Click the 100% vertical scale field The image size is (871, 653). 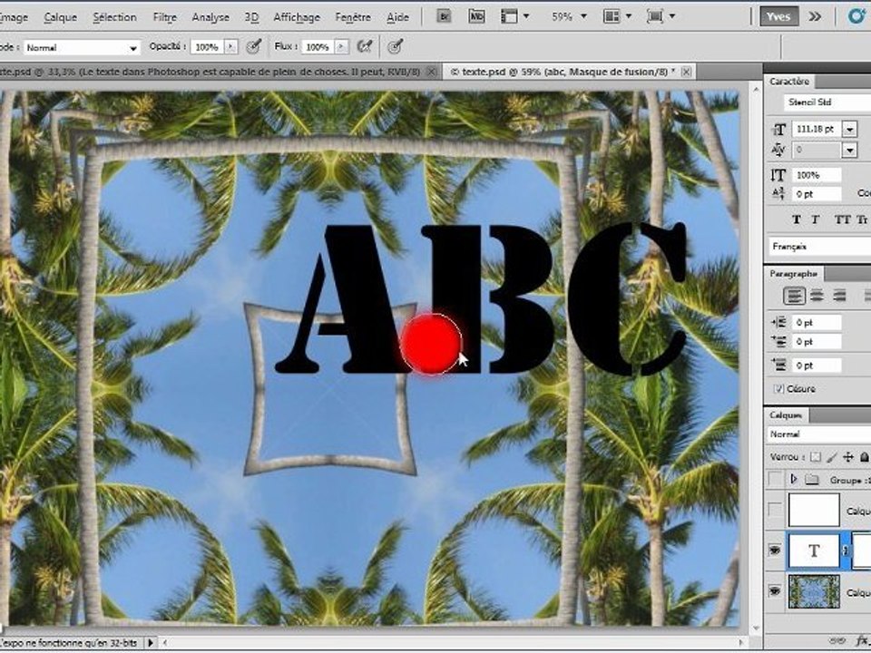(x=817, y=175)
